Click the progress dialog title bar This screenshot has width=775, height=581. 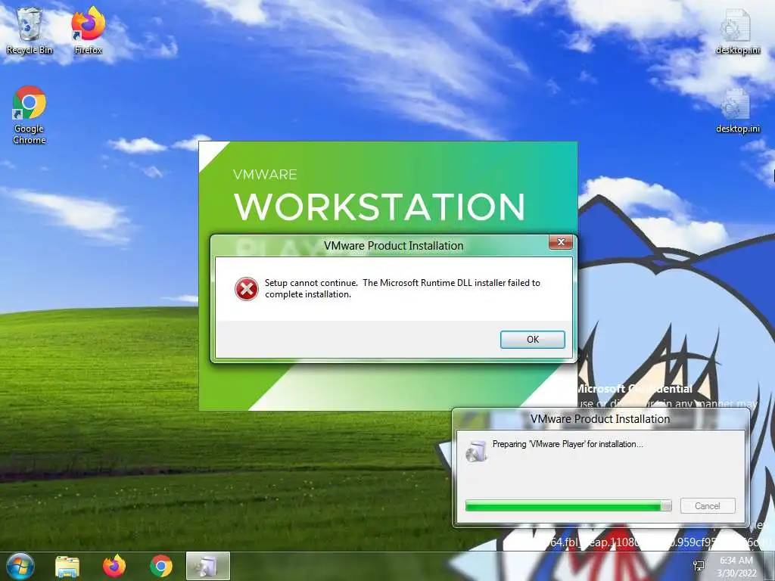coord(600,419)
